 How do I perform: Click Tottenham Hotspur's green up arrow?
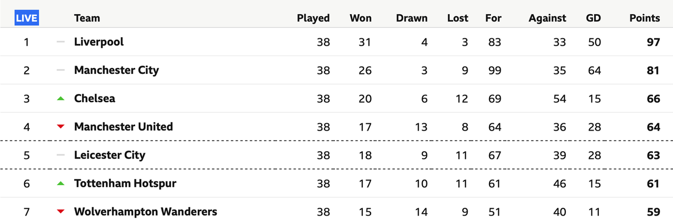click(x=60, y=183)
